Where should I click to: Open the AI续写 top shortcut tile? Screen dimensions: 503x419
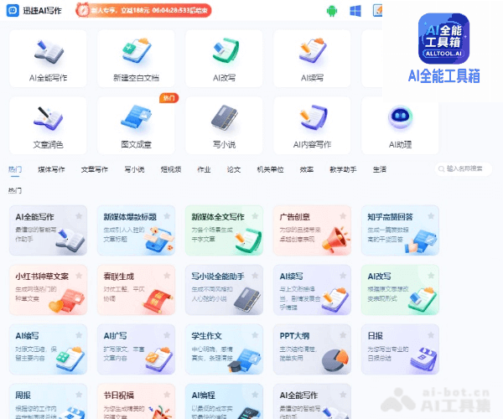coord(312,59)
